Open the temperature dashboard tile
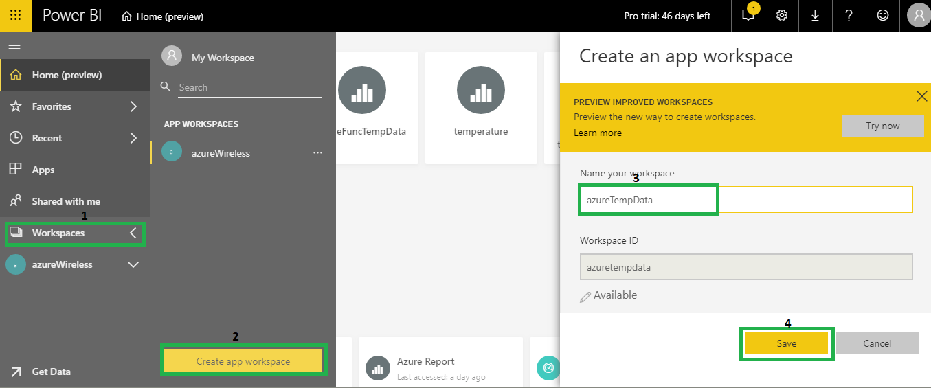The image size is (931, 388). pyautogui.click(x=481, y=108)
